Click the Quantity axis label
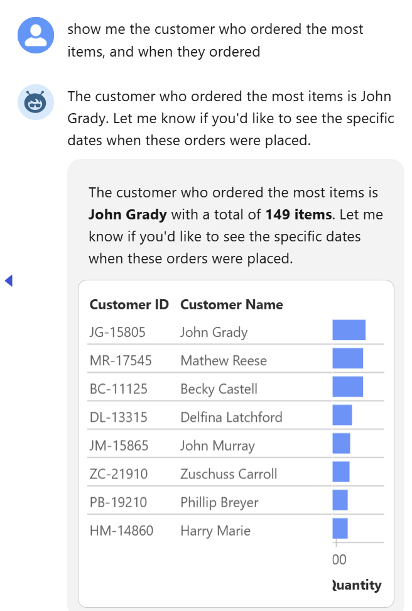This screenshot has height=611, width=412. coord(357,585)
